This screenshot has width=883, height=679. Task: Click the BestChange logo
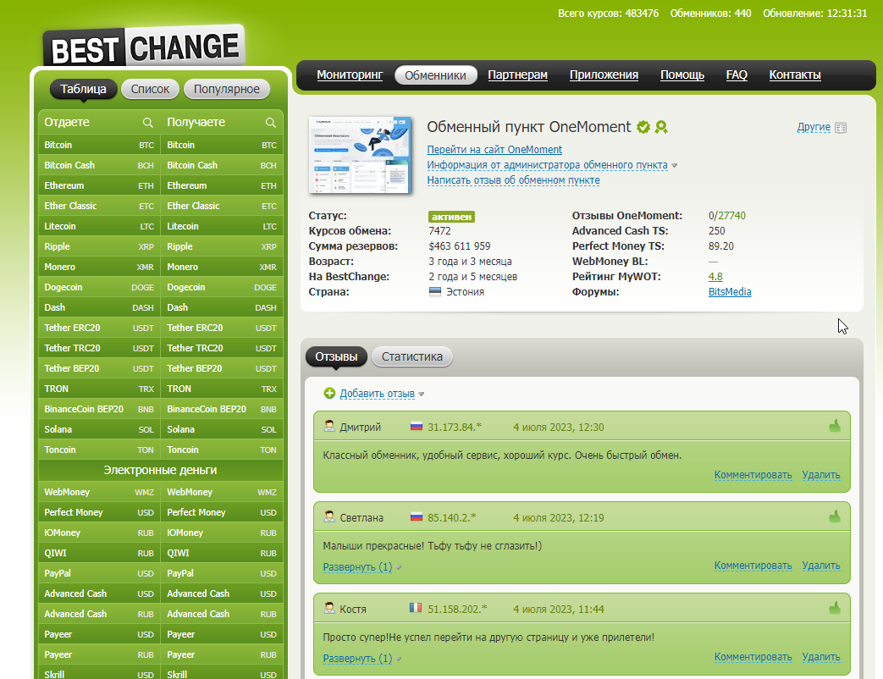(144, 47)
